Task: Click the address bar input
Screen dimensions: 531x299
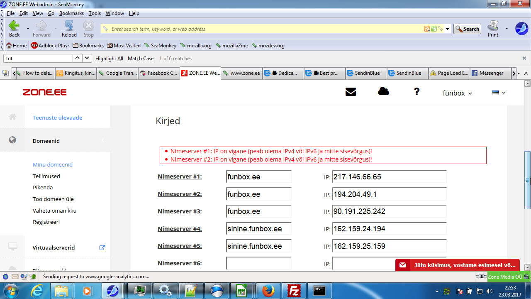Action: [266, 29]
